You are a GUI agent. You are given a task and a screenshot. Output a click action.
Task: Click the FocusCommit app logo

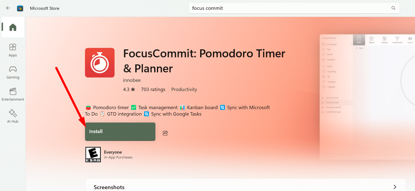point(100,63)
